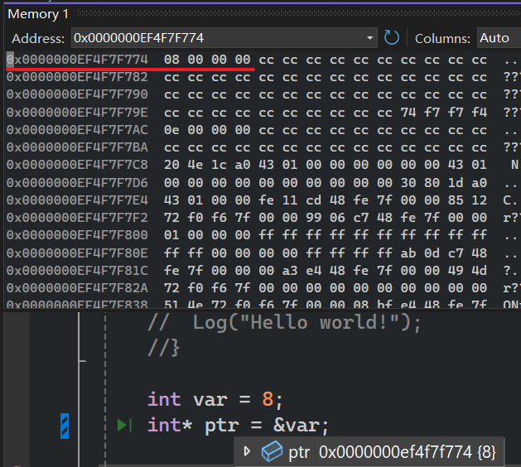
Task: Click the blue striped change marker in margin
Action: [65, 426]
